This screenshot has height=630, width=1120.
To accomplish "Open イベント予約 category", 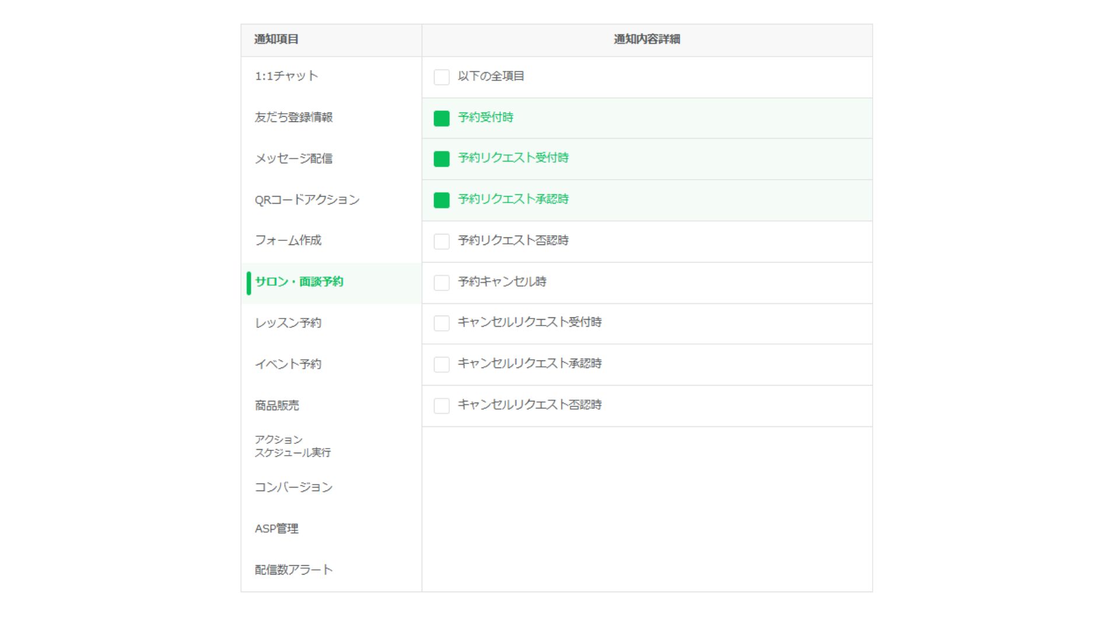I will tap(288, 365).
